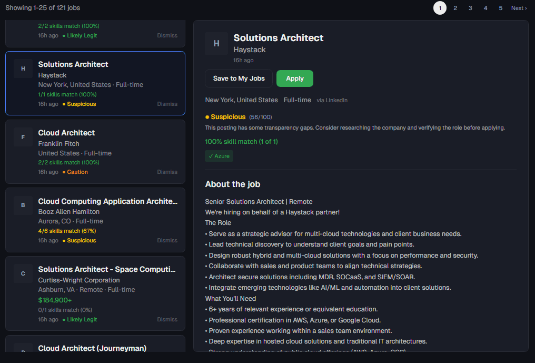Click the Haystack company name in details
This screenshot has width=535, height=363.
point(250,50)
